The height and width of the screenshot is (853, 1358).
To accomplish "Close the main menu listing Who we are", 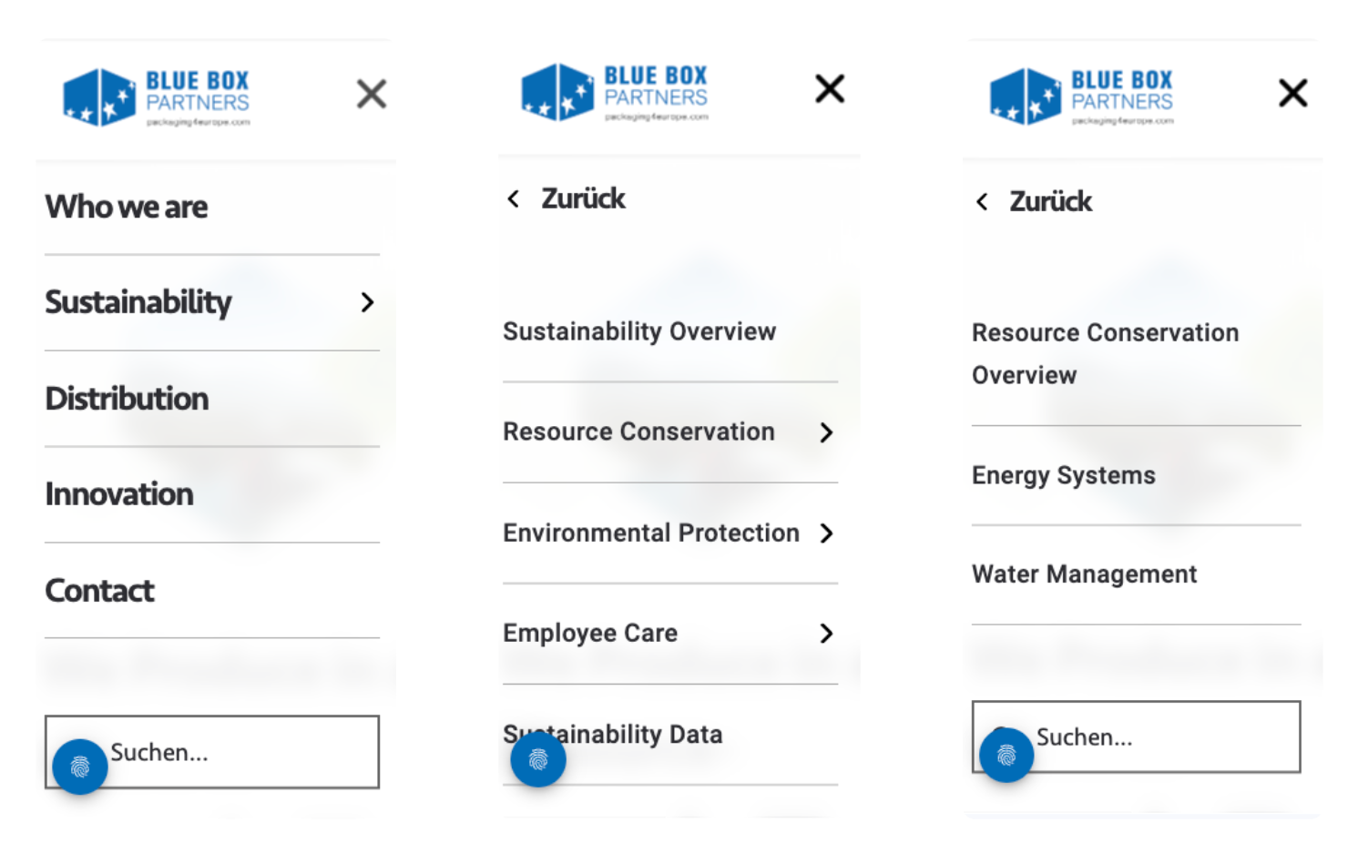I will tap(371, 94).
